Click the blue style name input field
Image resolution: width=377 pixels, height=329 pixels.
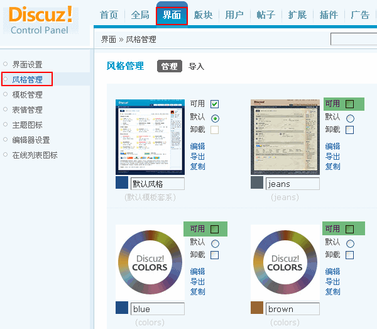[x=157, y=309]
